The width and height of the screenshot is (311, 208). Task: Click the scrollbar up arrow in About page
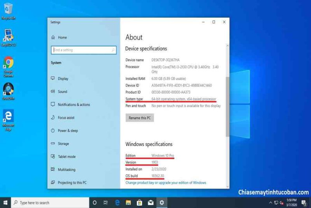pos(227,46)
